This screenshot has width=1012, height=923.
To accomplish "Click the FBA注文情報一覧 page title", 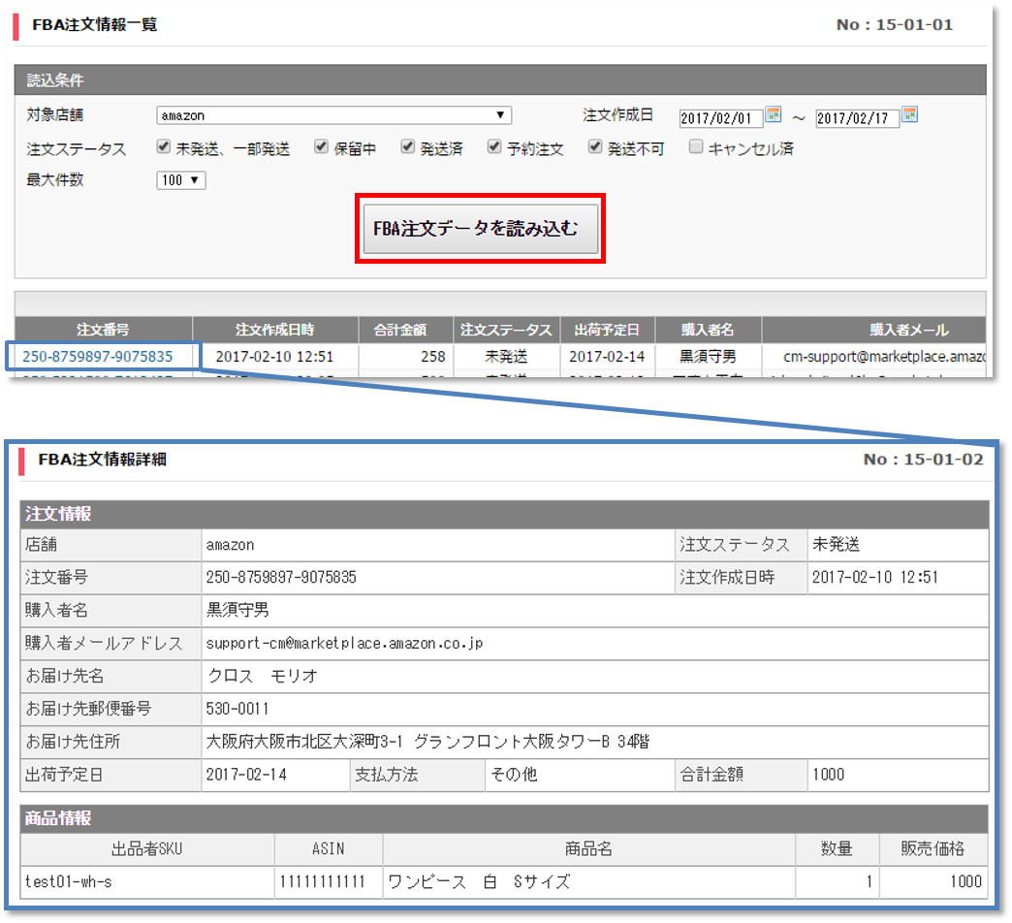I will 95,24.
